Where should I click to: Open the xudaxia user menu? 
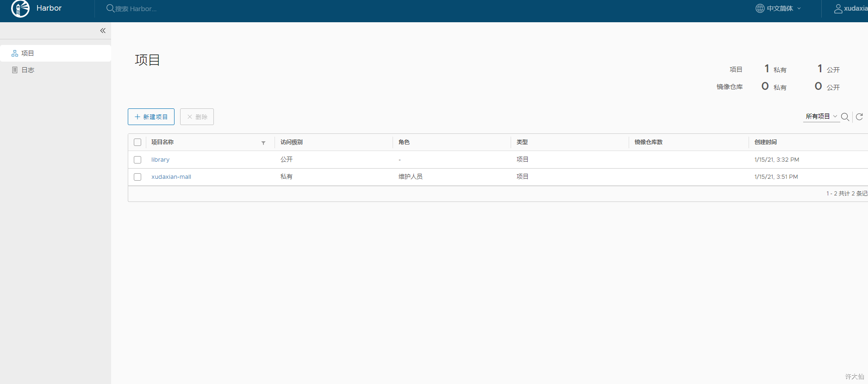point(851,8)
